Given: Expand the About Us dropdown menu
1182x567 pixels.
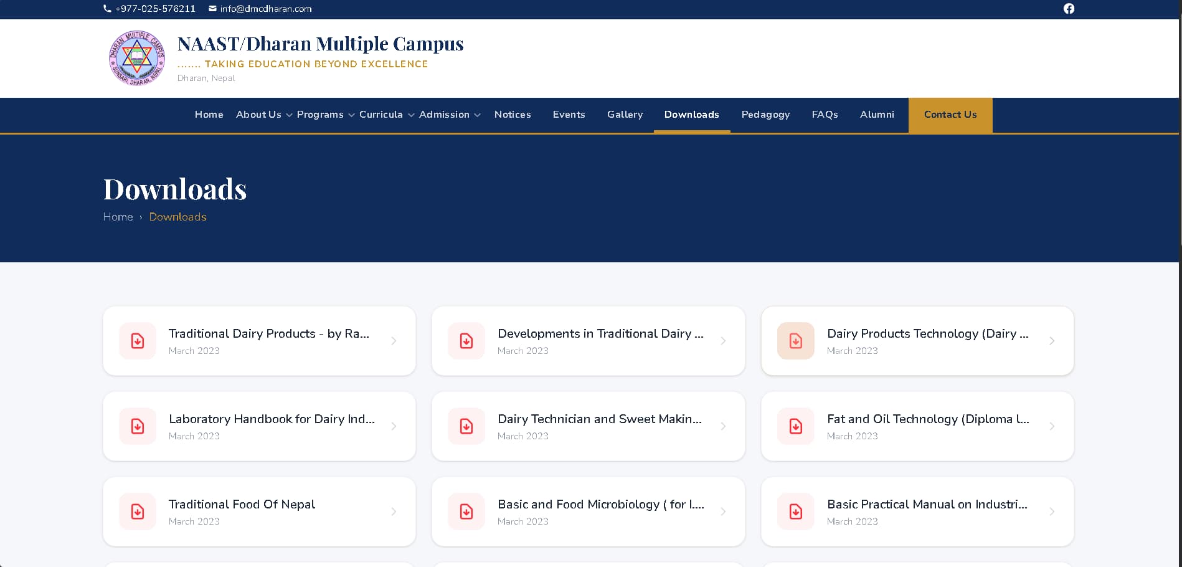Looking at the screenshot, I should [264, 115].
